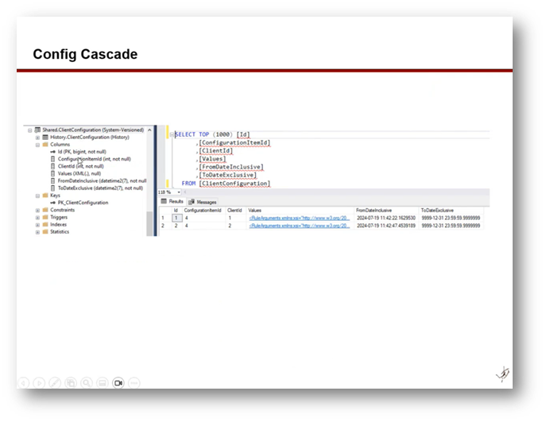Viewport: 546px width, 422px height.
Task: Click the Statistics folder icon
Action: pos(45,231)
